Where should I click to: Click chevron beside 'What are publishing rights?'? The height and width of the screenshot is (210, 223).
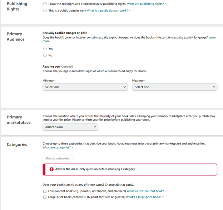pyautogui.click(x=165, y=4)
